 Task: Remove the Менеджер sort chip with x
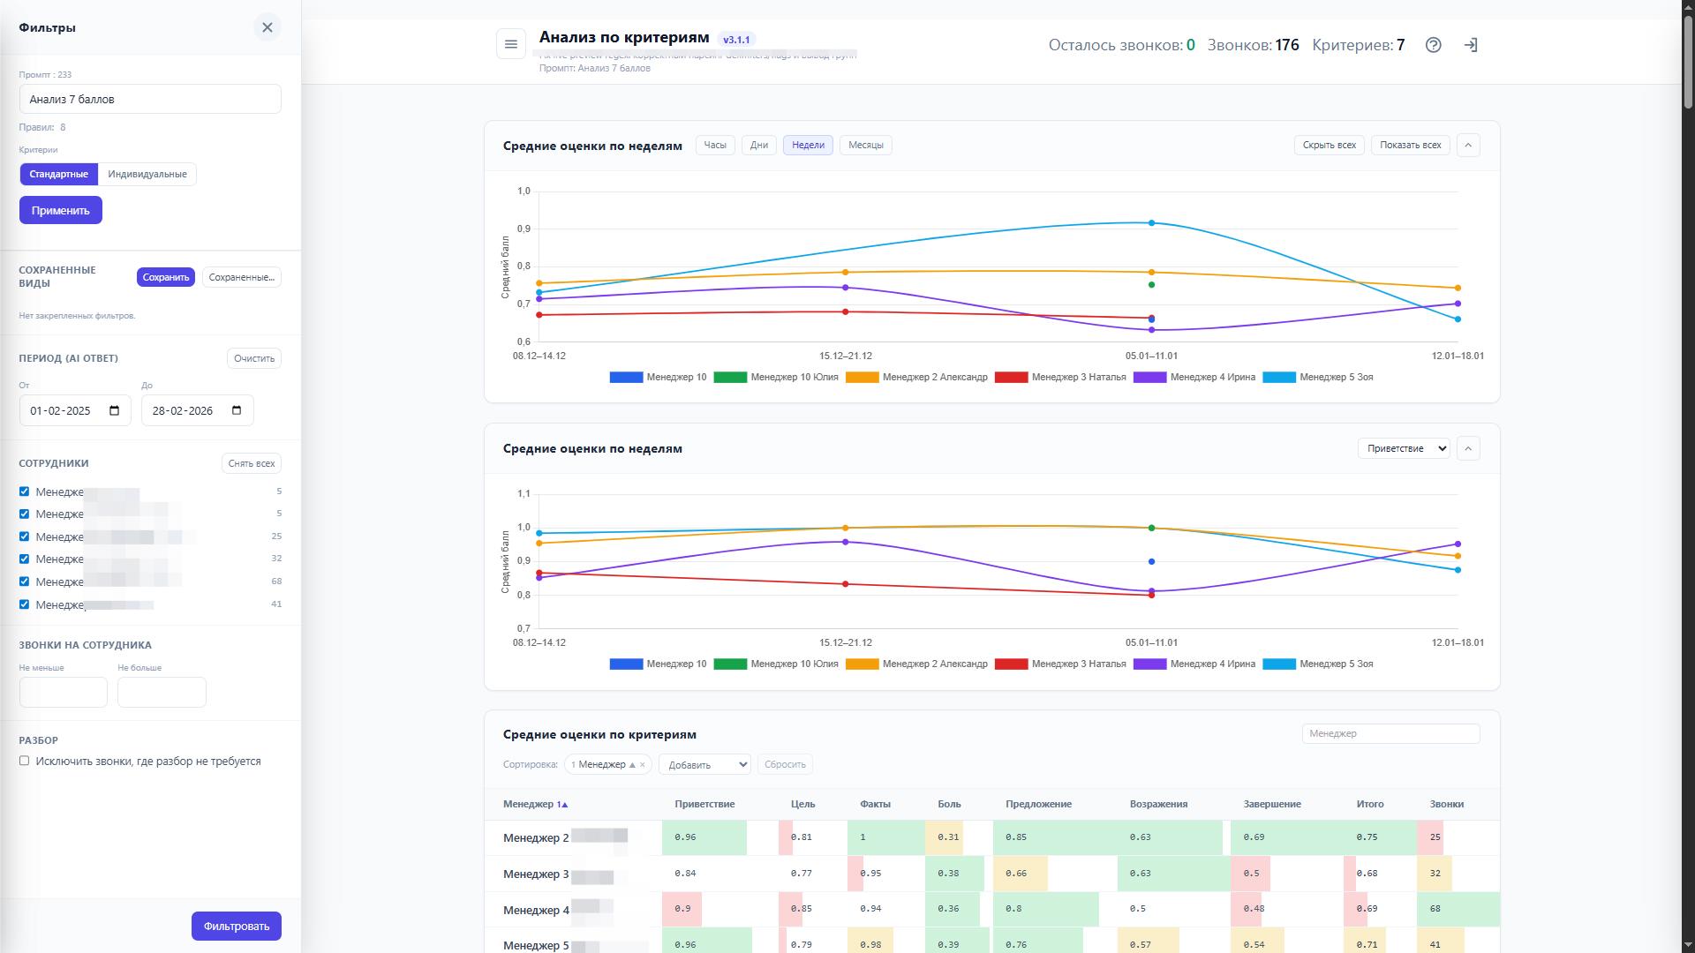pos(643,765)
